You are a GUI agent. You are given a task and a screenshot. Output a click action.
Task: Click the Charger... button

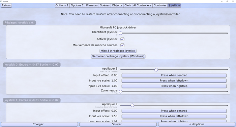click(x=39, y=124)
